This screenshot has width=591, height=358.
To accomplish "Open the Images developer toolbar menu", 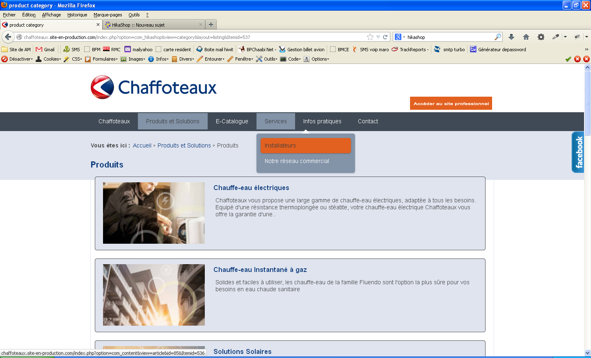I will tap(133, 59).
